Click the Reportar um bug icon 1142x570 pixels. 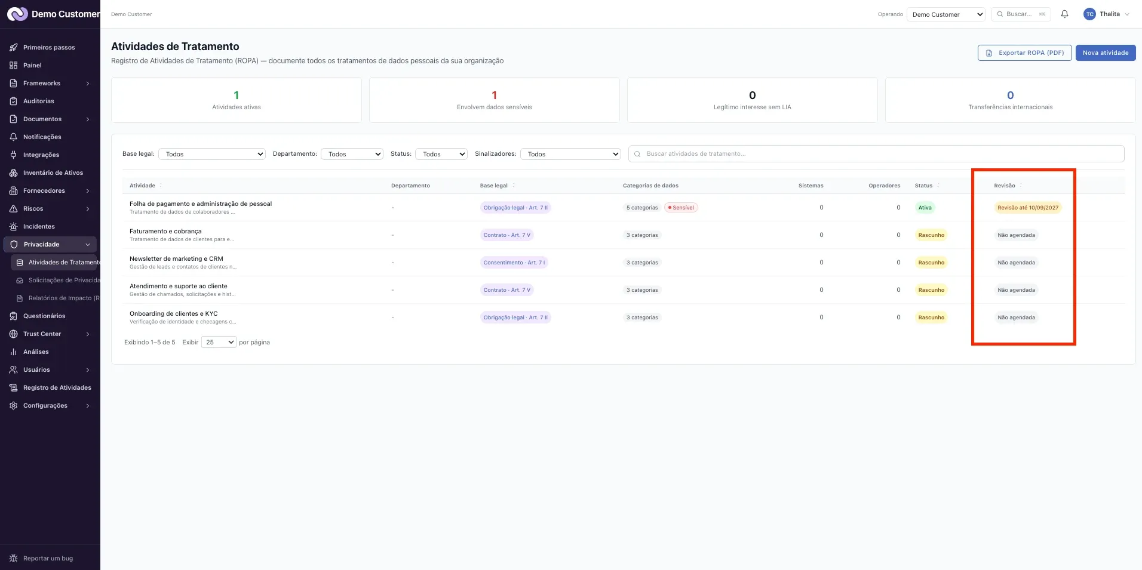[x=13, y=558]
